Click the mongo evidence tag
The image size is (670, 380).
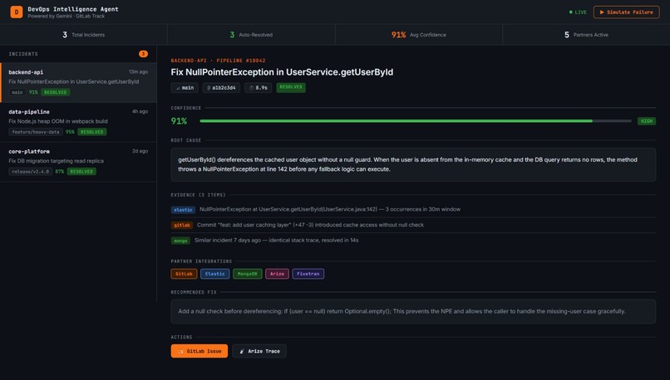point(180,241)
